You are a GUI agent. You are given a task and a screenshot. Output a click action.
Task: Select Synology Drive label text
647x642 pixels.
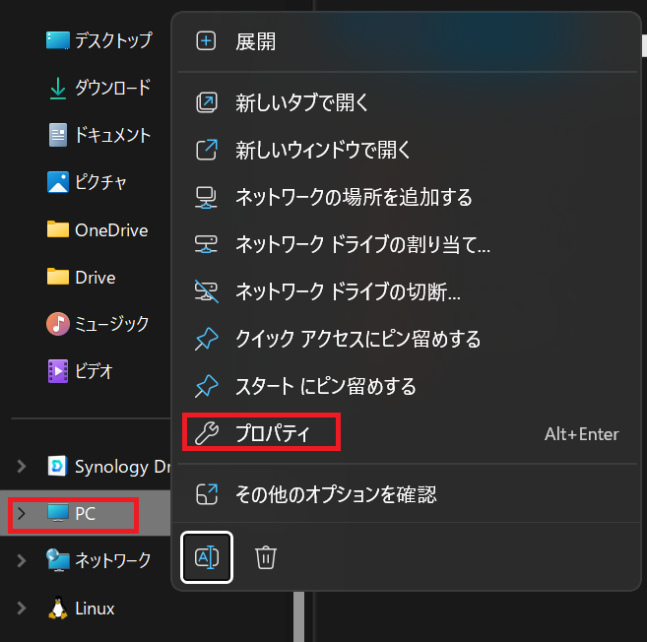tap(122, 467)
